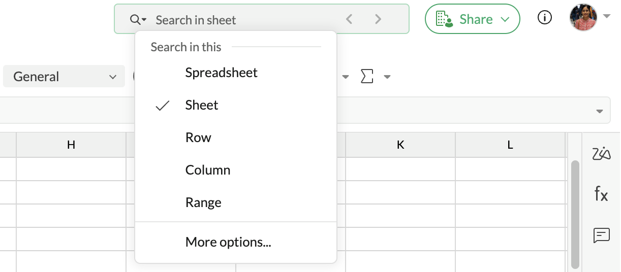The image size is (621, 272).
Task: Go to next search result arrow
Action: (378, 19)
